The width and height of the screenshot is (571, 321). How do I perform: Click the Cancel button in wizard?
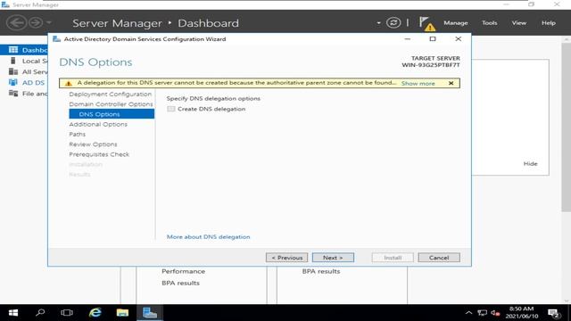tap(439, 258)
